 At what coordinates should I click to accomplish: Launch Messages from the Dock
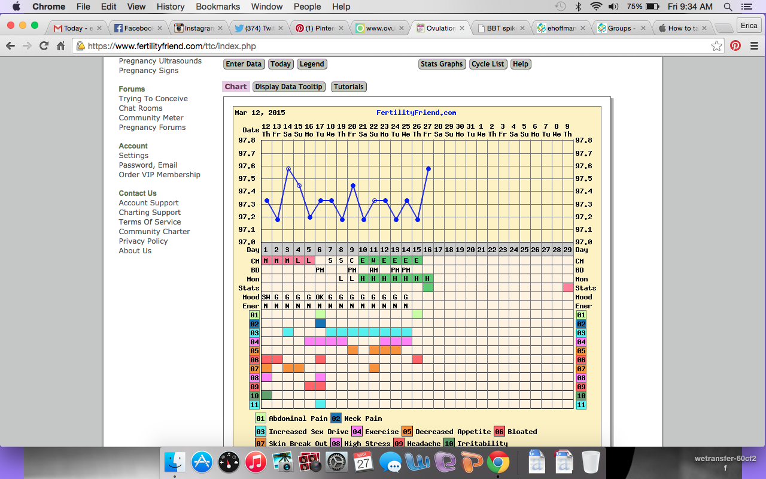tap(390, 462)
